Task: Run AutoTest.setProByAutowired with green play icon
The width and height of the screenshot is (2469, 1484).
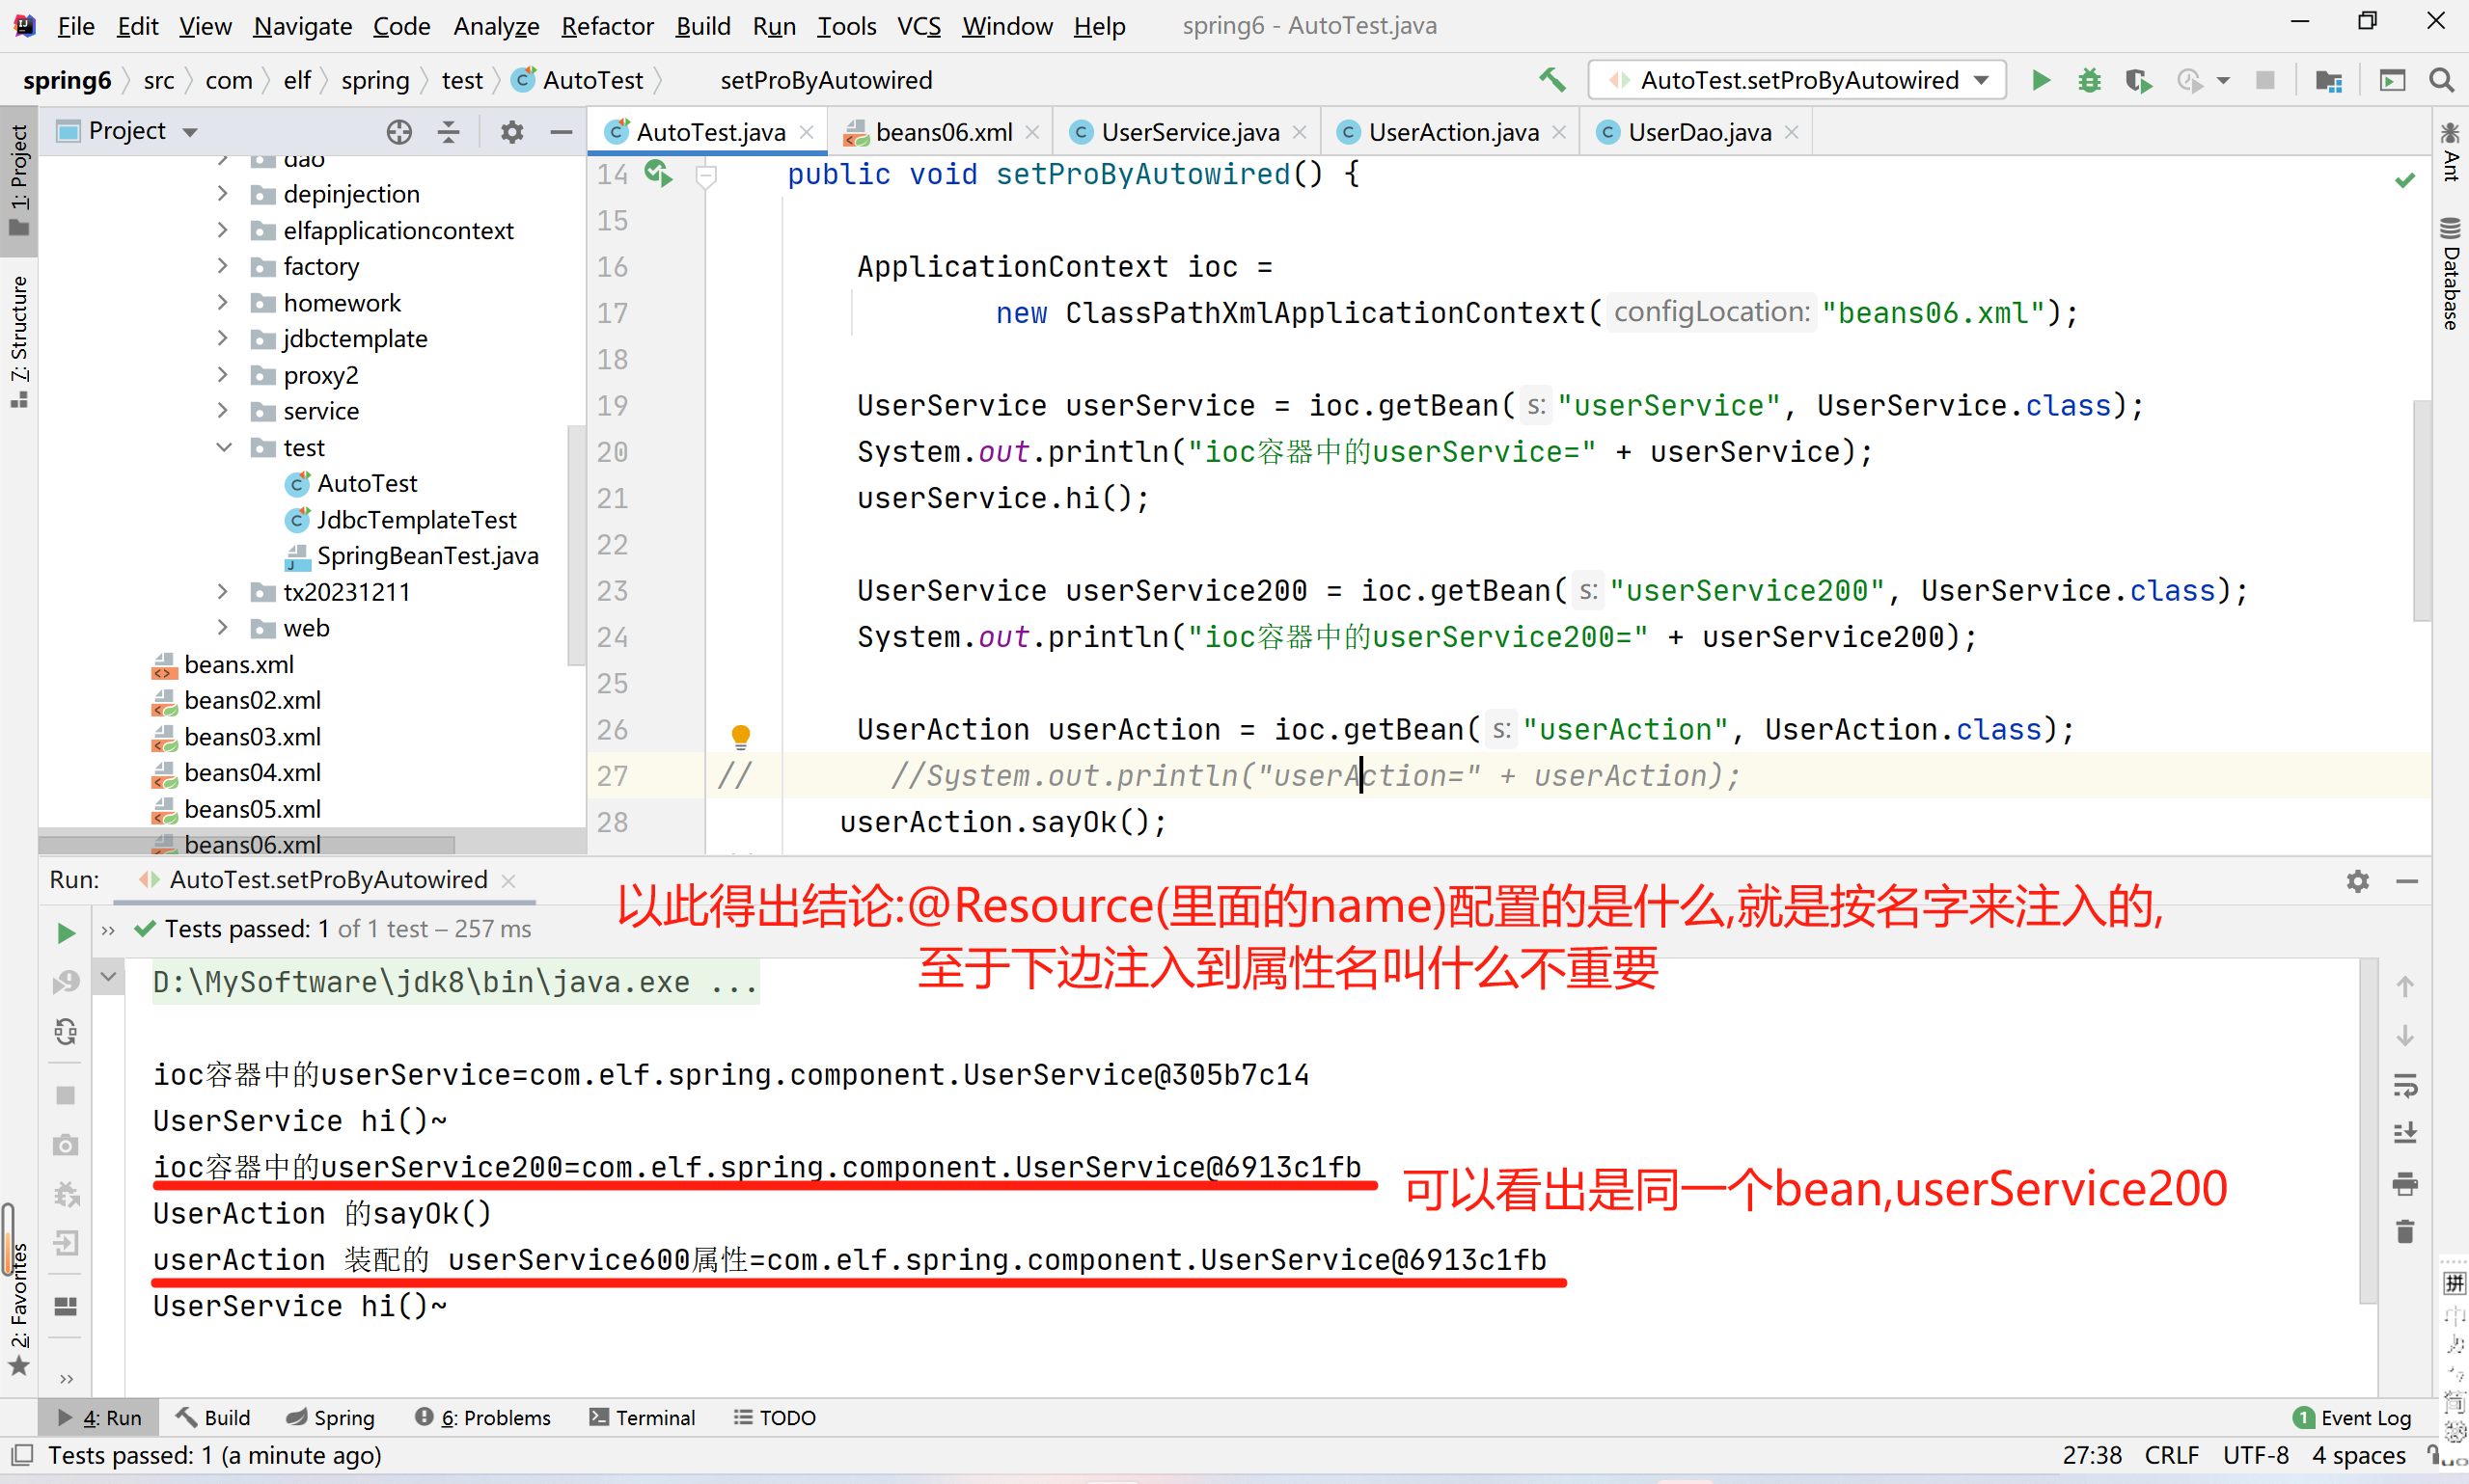Action: pos(2040,80)
